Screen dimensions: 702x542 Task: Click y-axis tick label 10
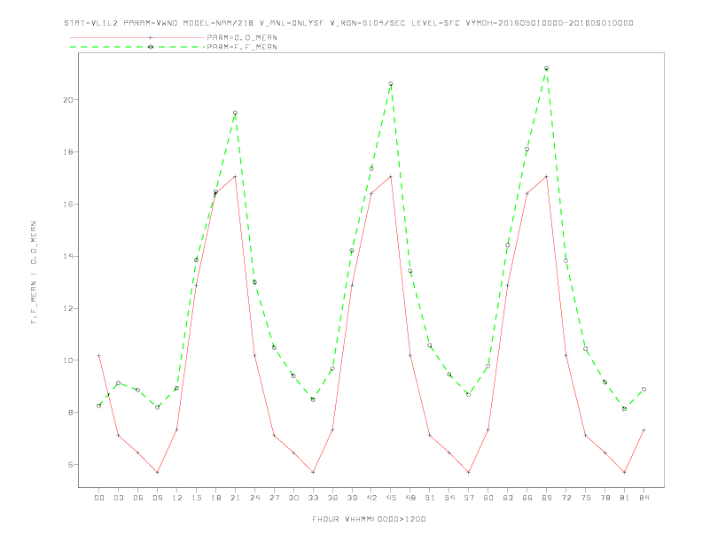tap(68, 360)
